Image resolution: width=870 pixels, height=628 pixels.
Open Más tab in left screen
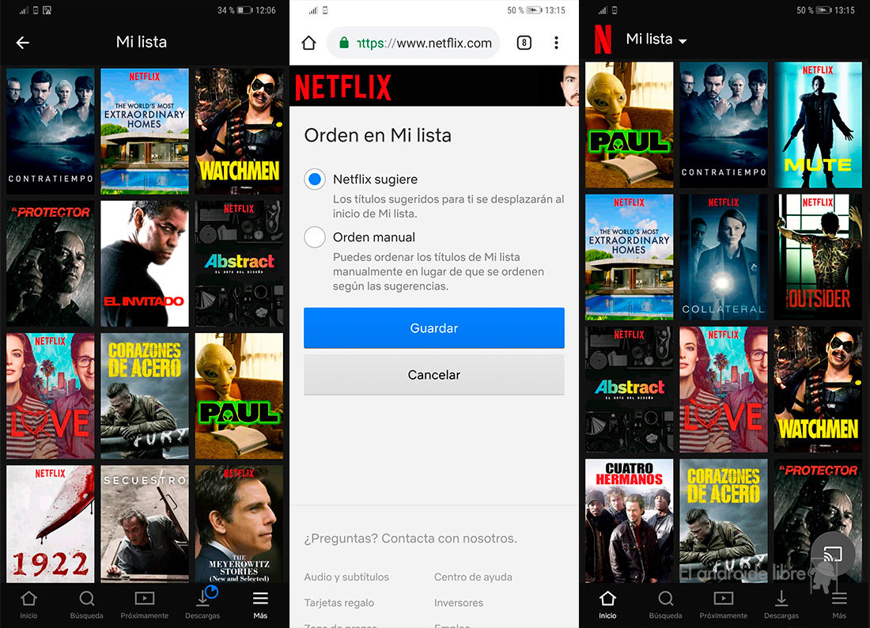pos(260,605)
